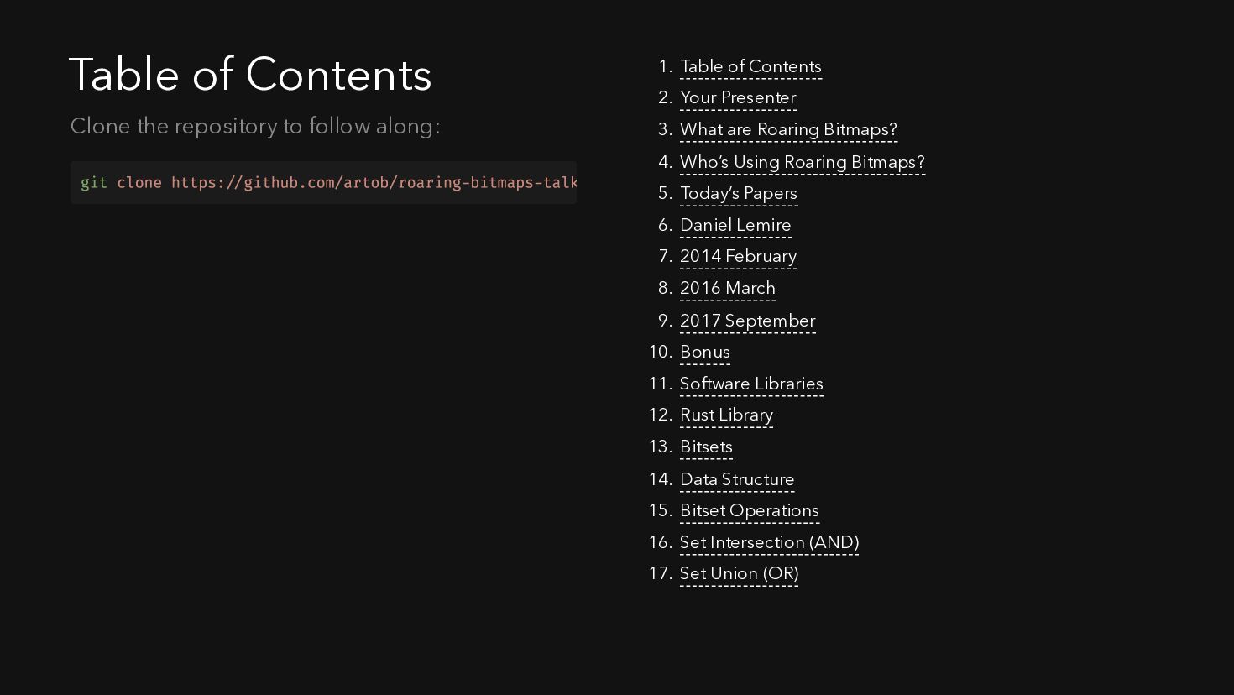This screenshot has height=695, width=1234.
Task: Go to 2014 February section
Action: [738, 257]
